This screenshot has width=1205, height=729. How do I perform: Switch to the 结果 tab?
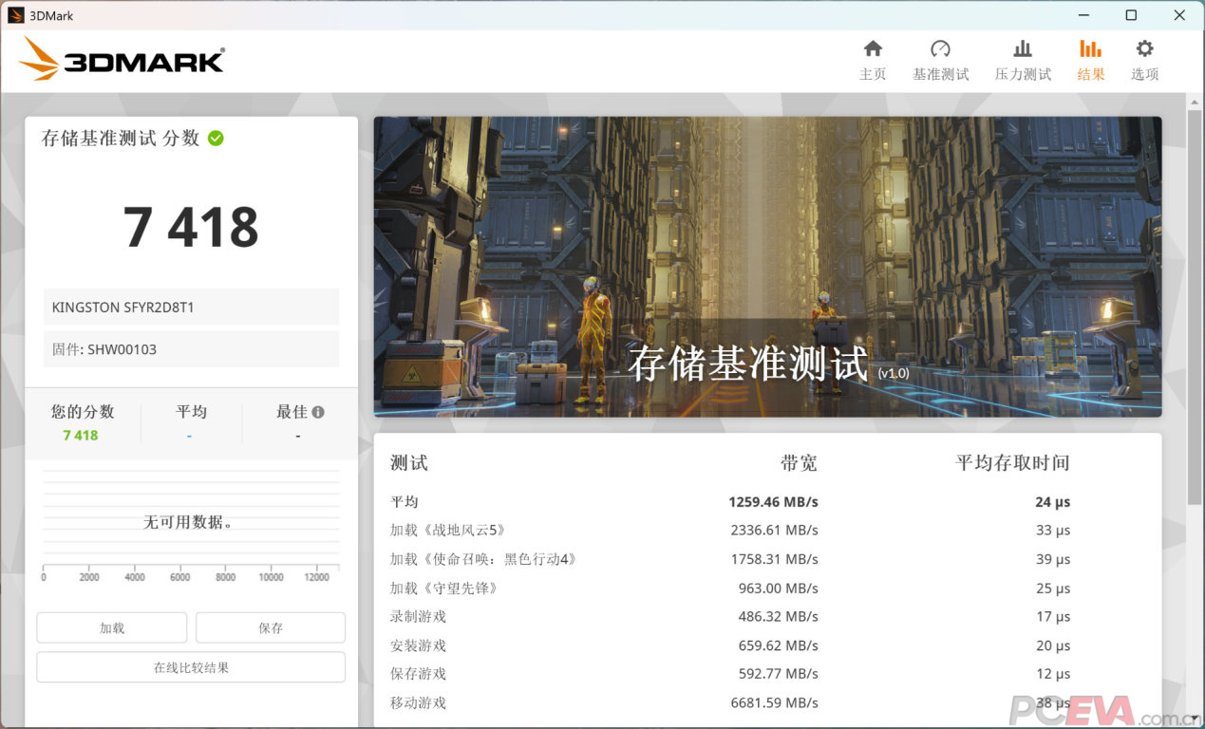[1090, 60]
